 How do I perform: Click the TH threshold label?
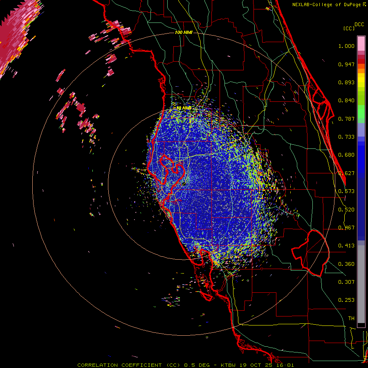click(351, 319)
